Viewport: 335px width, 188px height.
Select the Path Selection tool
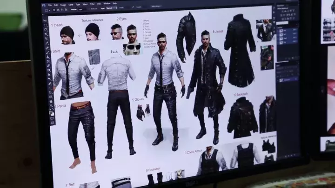coord(51,92)
